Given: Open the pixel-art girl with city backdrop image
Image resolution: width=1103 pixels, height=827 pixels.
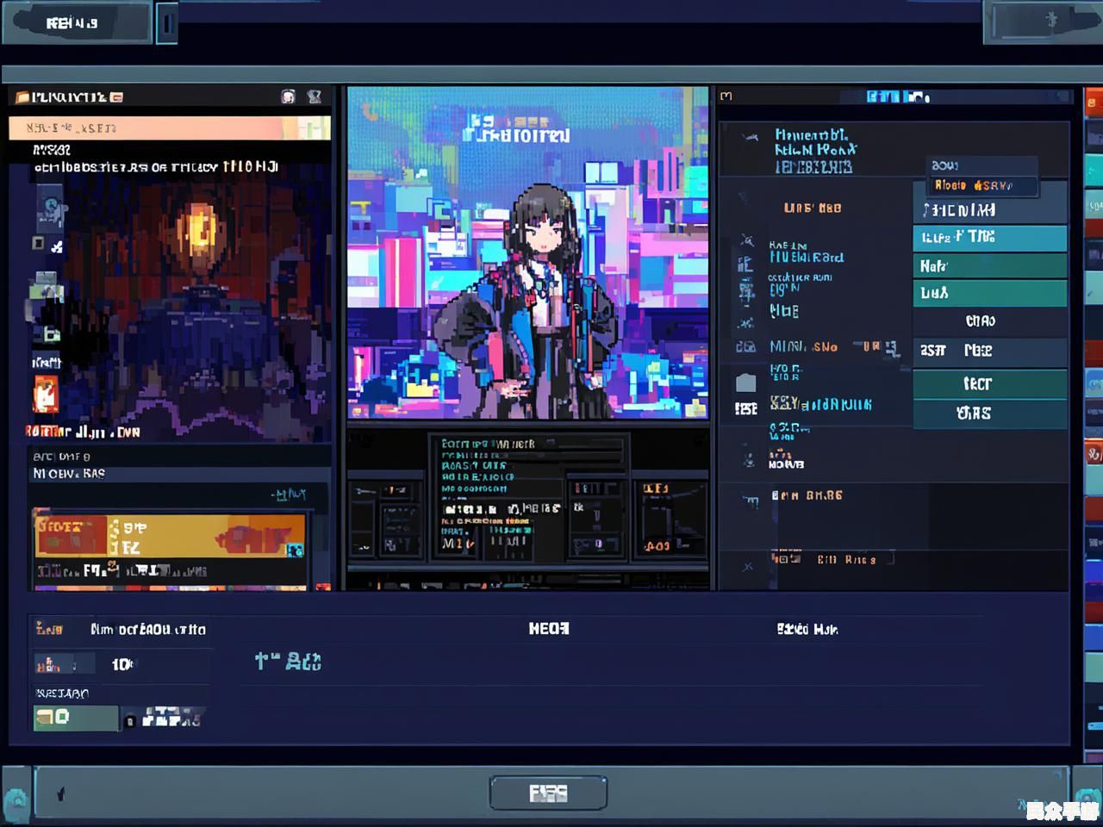Looking at the screenshot, I should click(528, 252).
